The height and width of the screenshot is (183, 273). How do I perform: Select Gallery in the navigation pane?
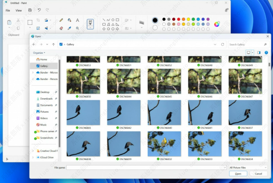click(x=44, y=66)
